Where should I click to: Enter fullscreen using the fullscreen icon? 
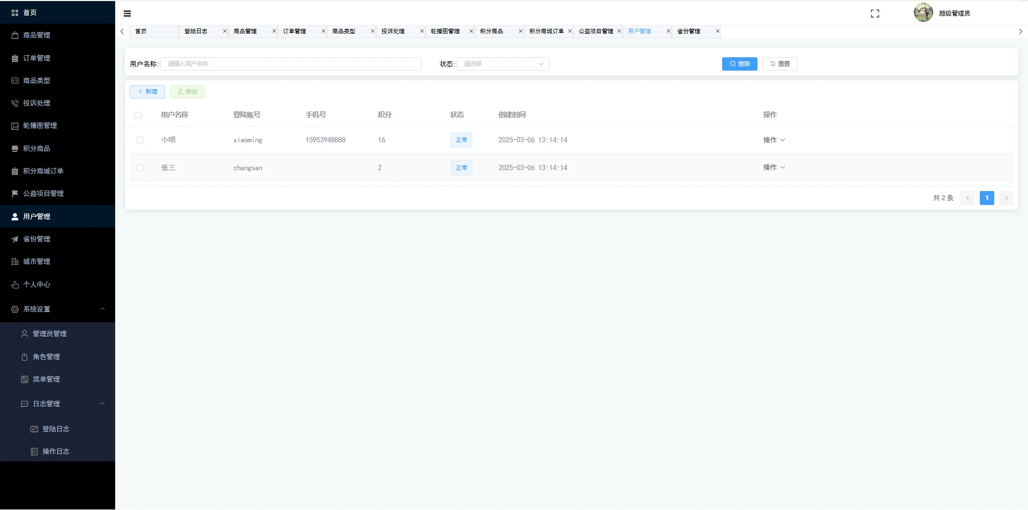click(875, 13)
